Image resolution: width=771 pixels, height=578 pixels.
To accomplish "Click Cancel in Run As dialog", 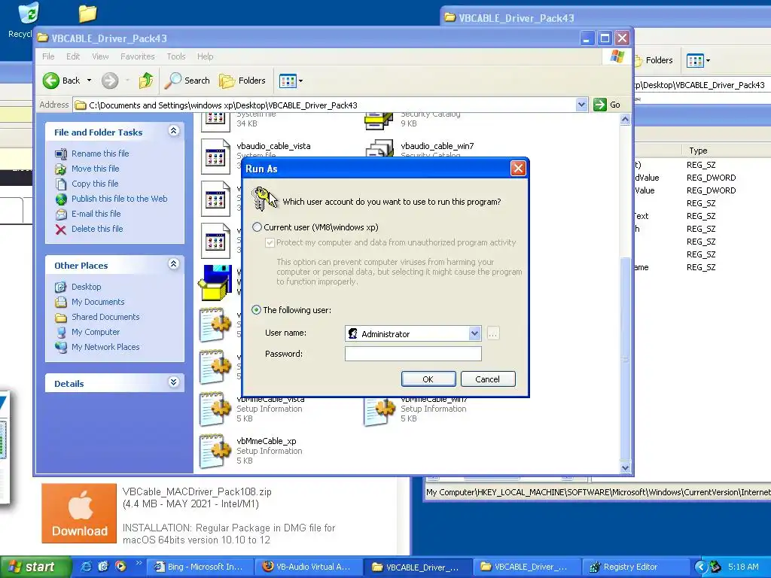I will 487,379.
